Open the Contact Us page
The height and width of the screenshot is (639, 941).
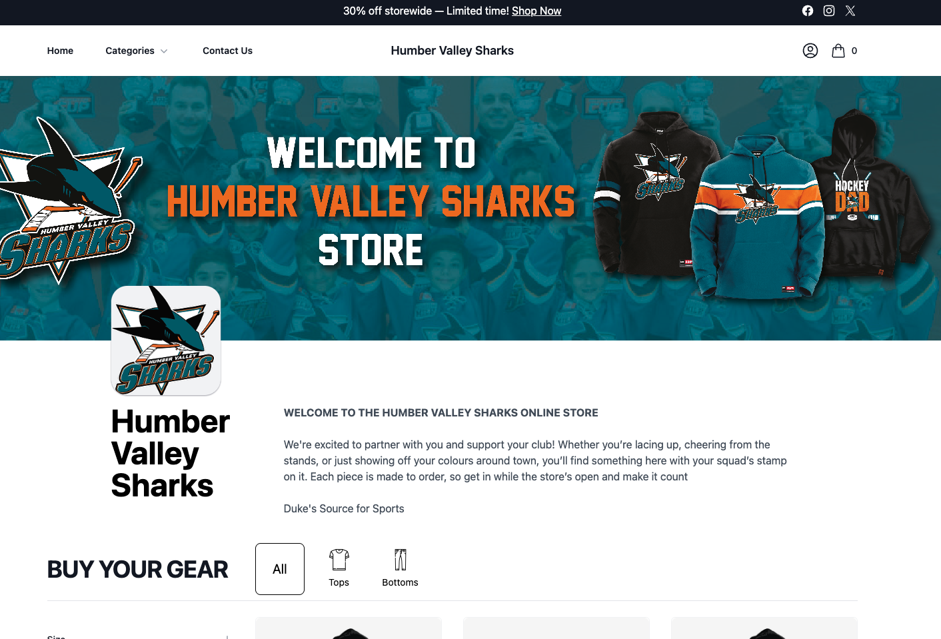227,51
